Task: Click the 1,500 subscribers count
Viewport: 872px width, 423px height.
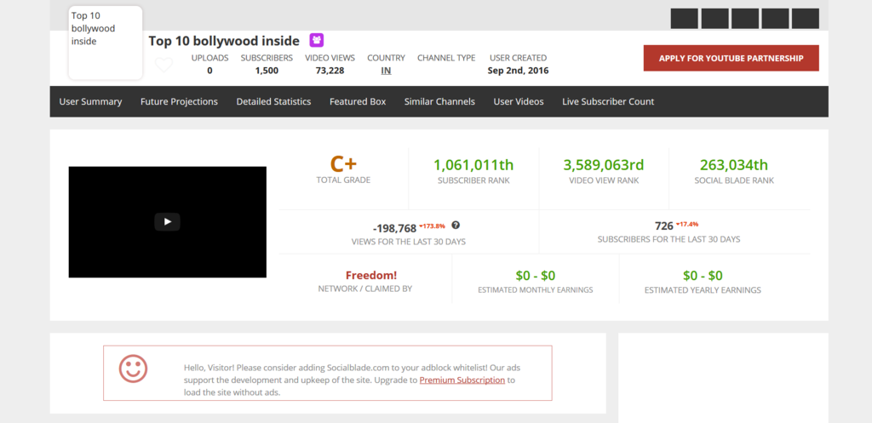Action: 267,71
